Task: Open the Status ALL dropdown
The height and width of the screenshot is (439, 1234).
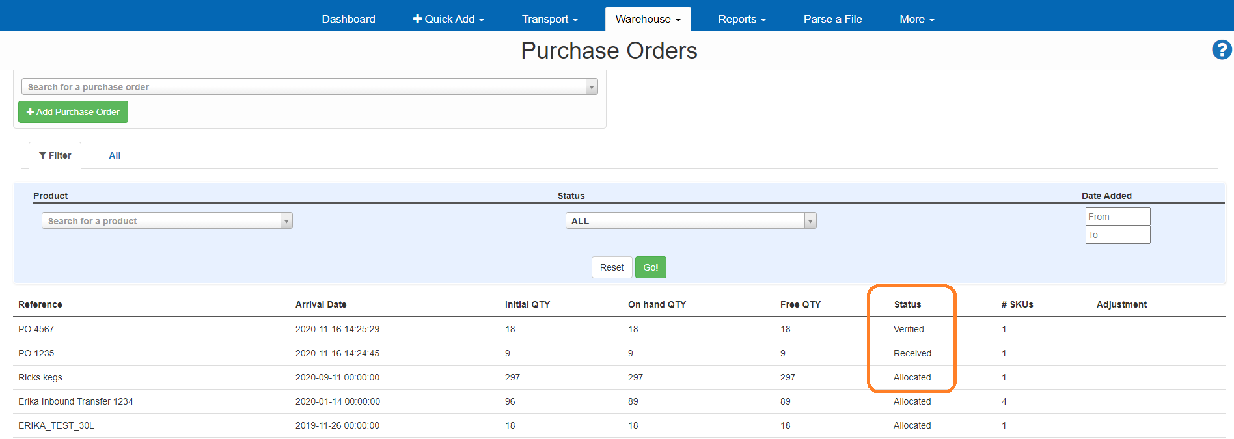Action: click(x=690, y=221)
